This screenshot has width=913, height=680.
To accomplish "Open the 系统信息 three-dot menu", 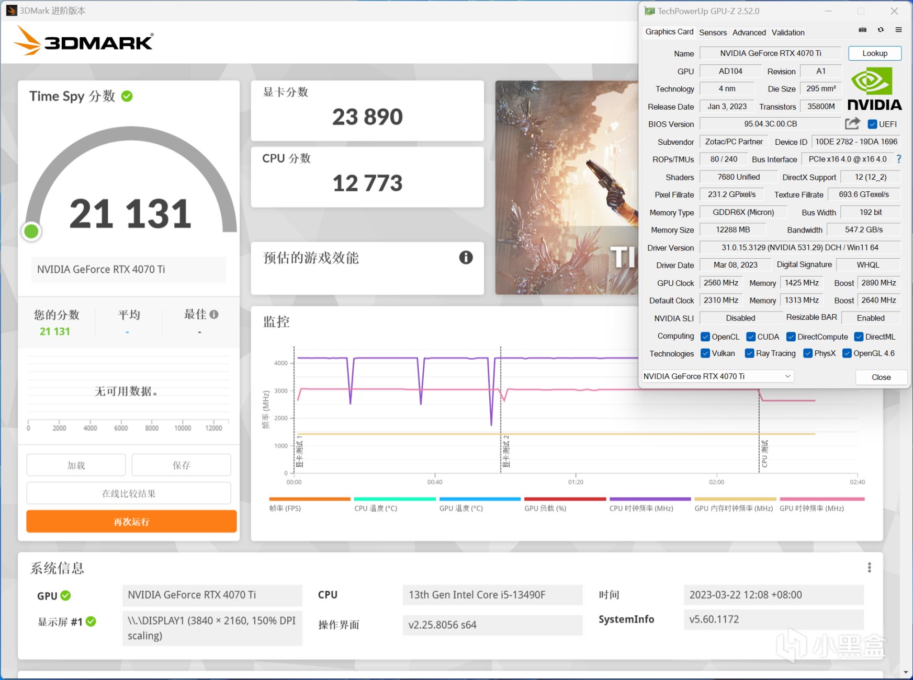I will point(869,567).
